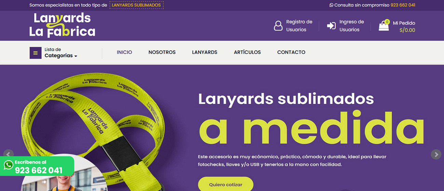Click the purple hamburger categories icon
The width and height of the screenshot is (444, 191).
tap(36, 53)
